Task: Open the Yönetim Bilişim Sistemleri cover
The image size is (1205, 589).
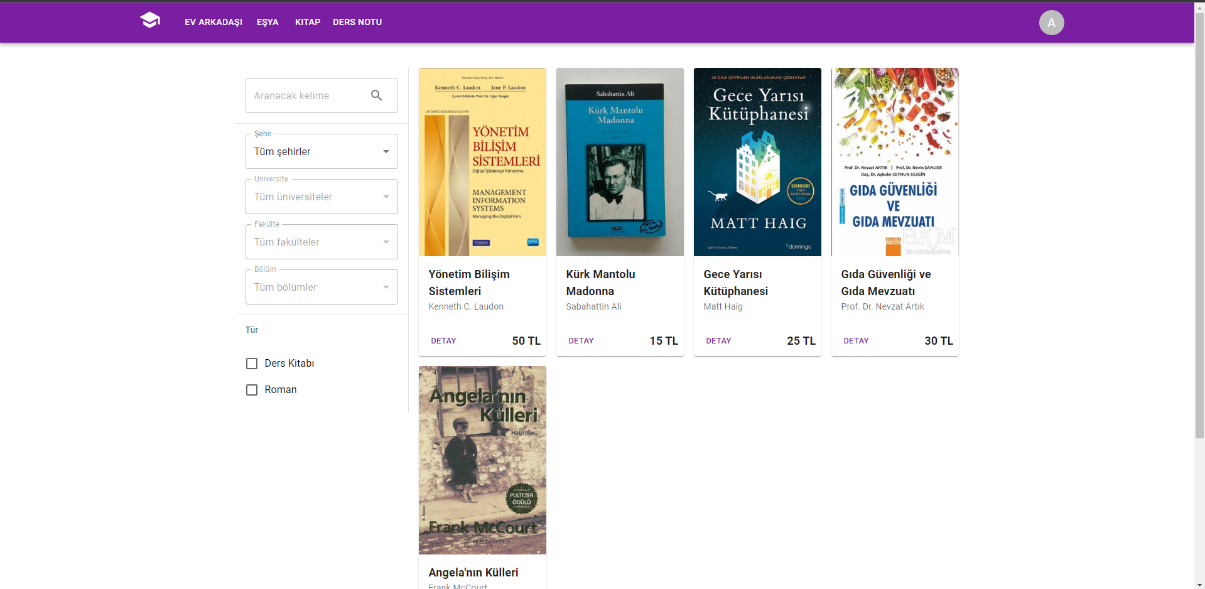Action: pos(482,162)
